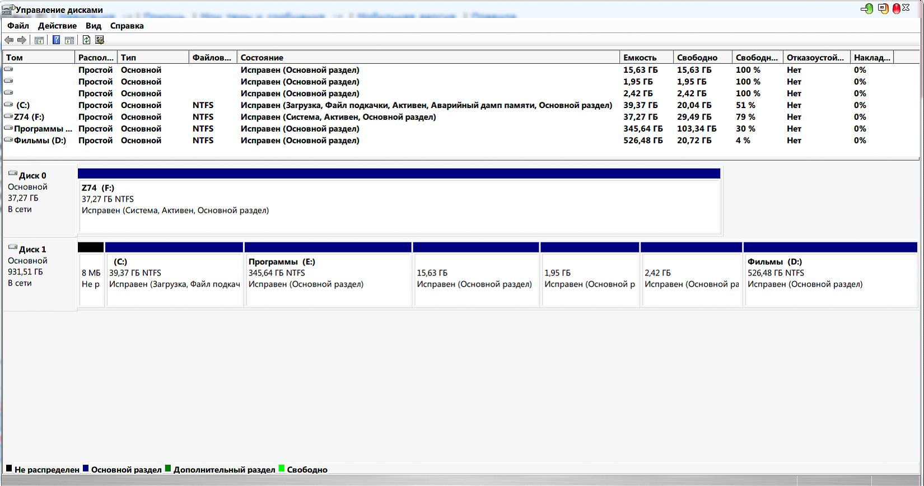Click the 345,64 ГБ capacity cell in the volume list
Screen dimensions: 924x486
pos(643,129)
